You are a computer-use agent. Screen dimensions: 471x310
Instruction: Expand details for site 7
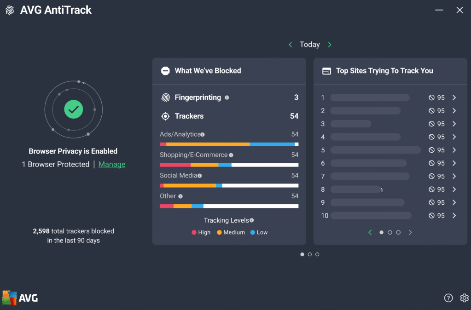click(454, 176)
